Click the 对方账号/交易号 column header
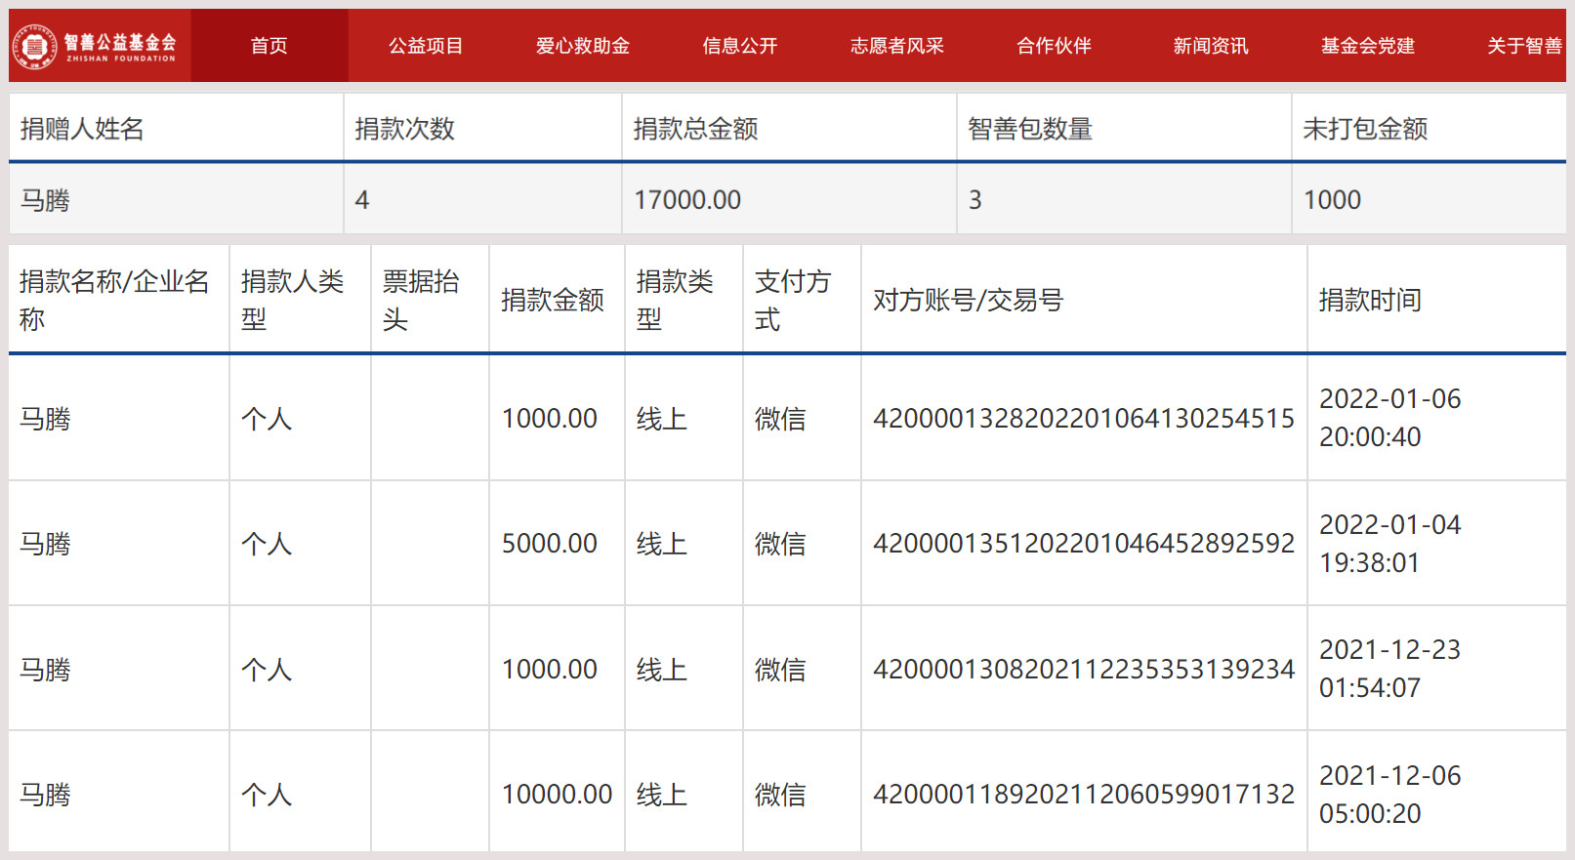The width and height of the screenshot is (1575, 860). [x=968, y=300]
